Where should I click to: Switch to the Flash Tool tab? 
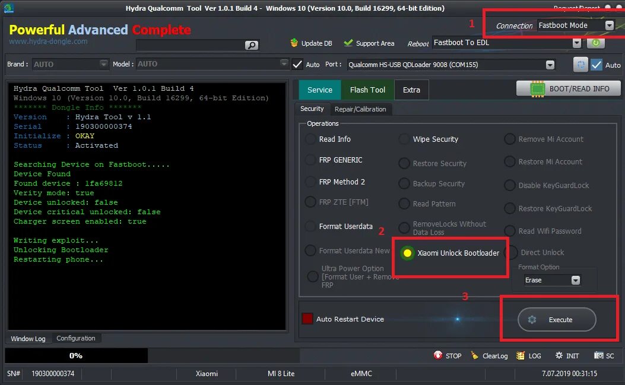coord(367,90)
